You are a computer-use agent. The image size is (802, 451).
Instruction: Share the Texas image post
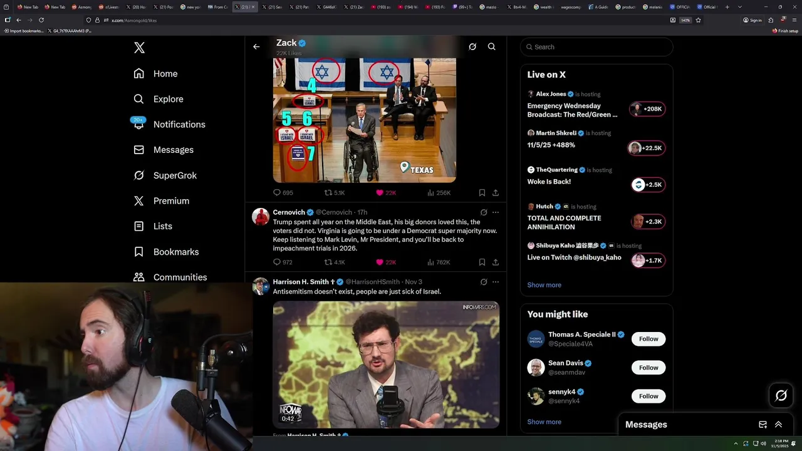496,193
